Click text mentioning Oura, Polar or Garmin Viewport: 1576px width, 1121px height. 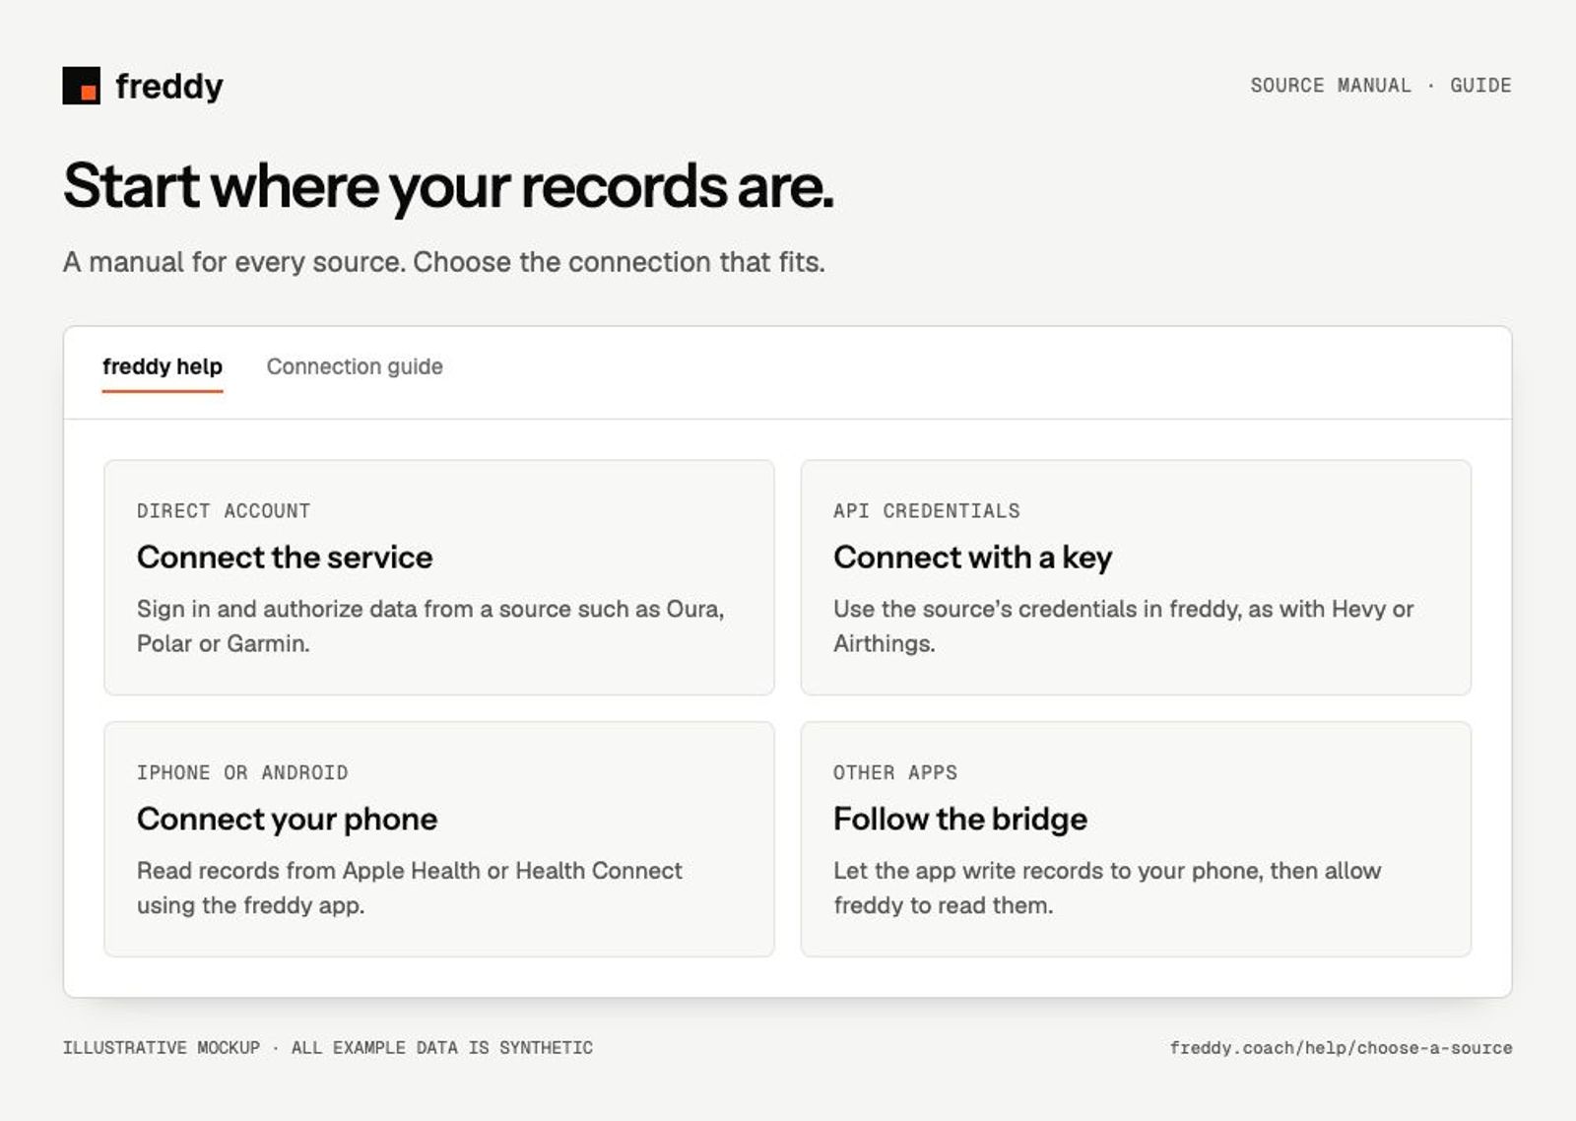tap(430, 626)
